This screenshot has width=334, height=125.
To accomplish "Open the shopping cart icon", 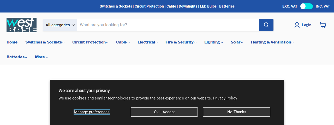I will [323, 25].
